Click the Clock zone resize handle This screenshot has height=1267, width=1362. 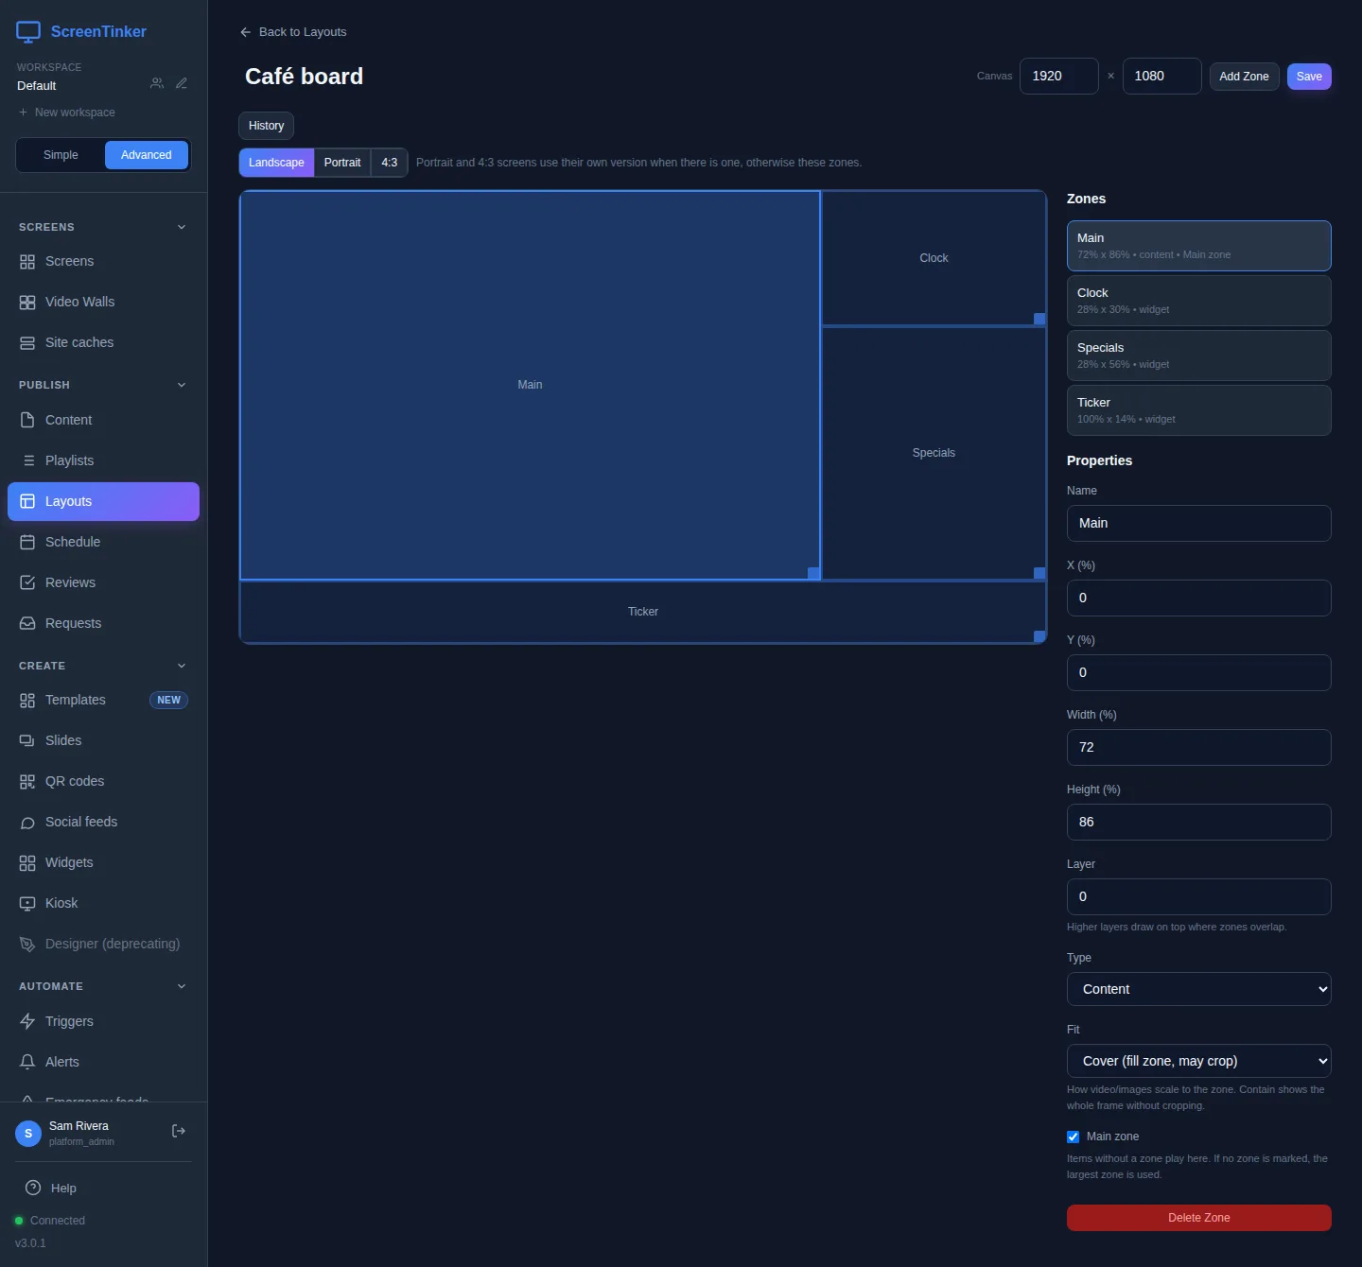[1039, 319]
